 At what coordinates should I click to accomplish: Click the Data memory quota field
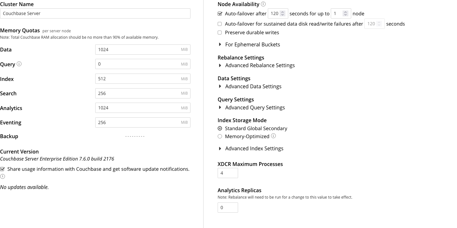[143, 50]
